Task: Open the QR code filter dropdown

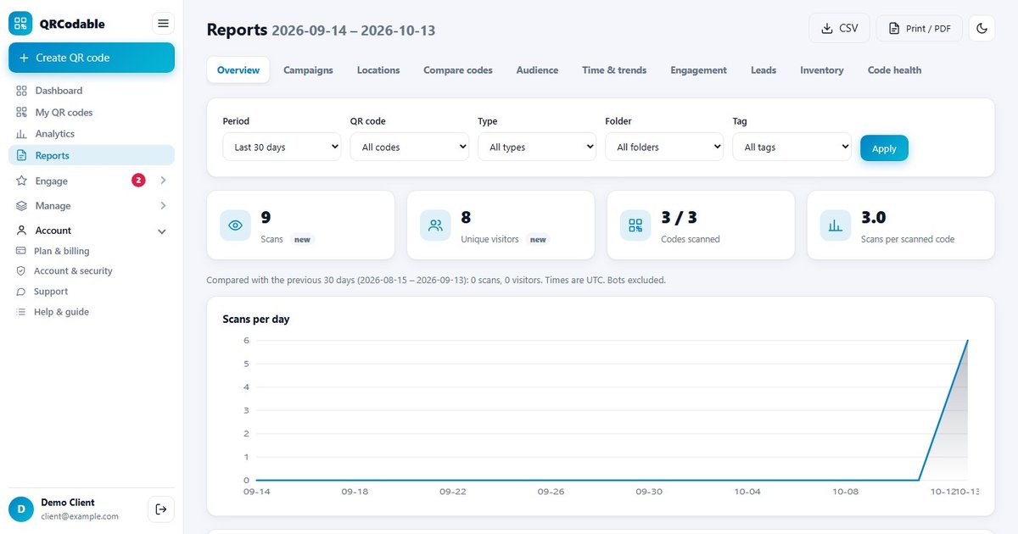Action: click(x=410, y=147)
